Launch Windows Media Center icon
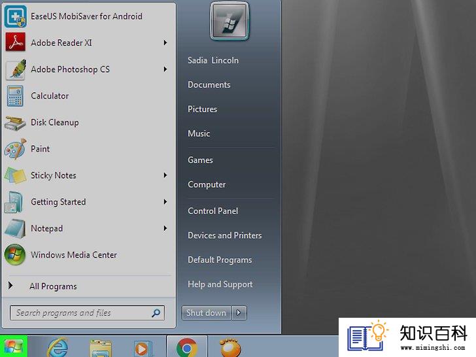This screenshot has width=476, height=357. (15, 255)
